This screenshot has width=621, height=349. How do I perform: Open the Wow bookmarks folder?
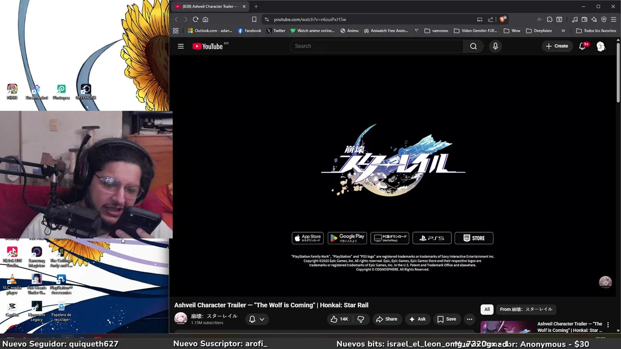512,31
